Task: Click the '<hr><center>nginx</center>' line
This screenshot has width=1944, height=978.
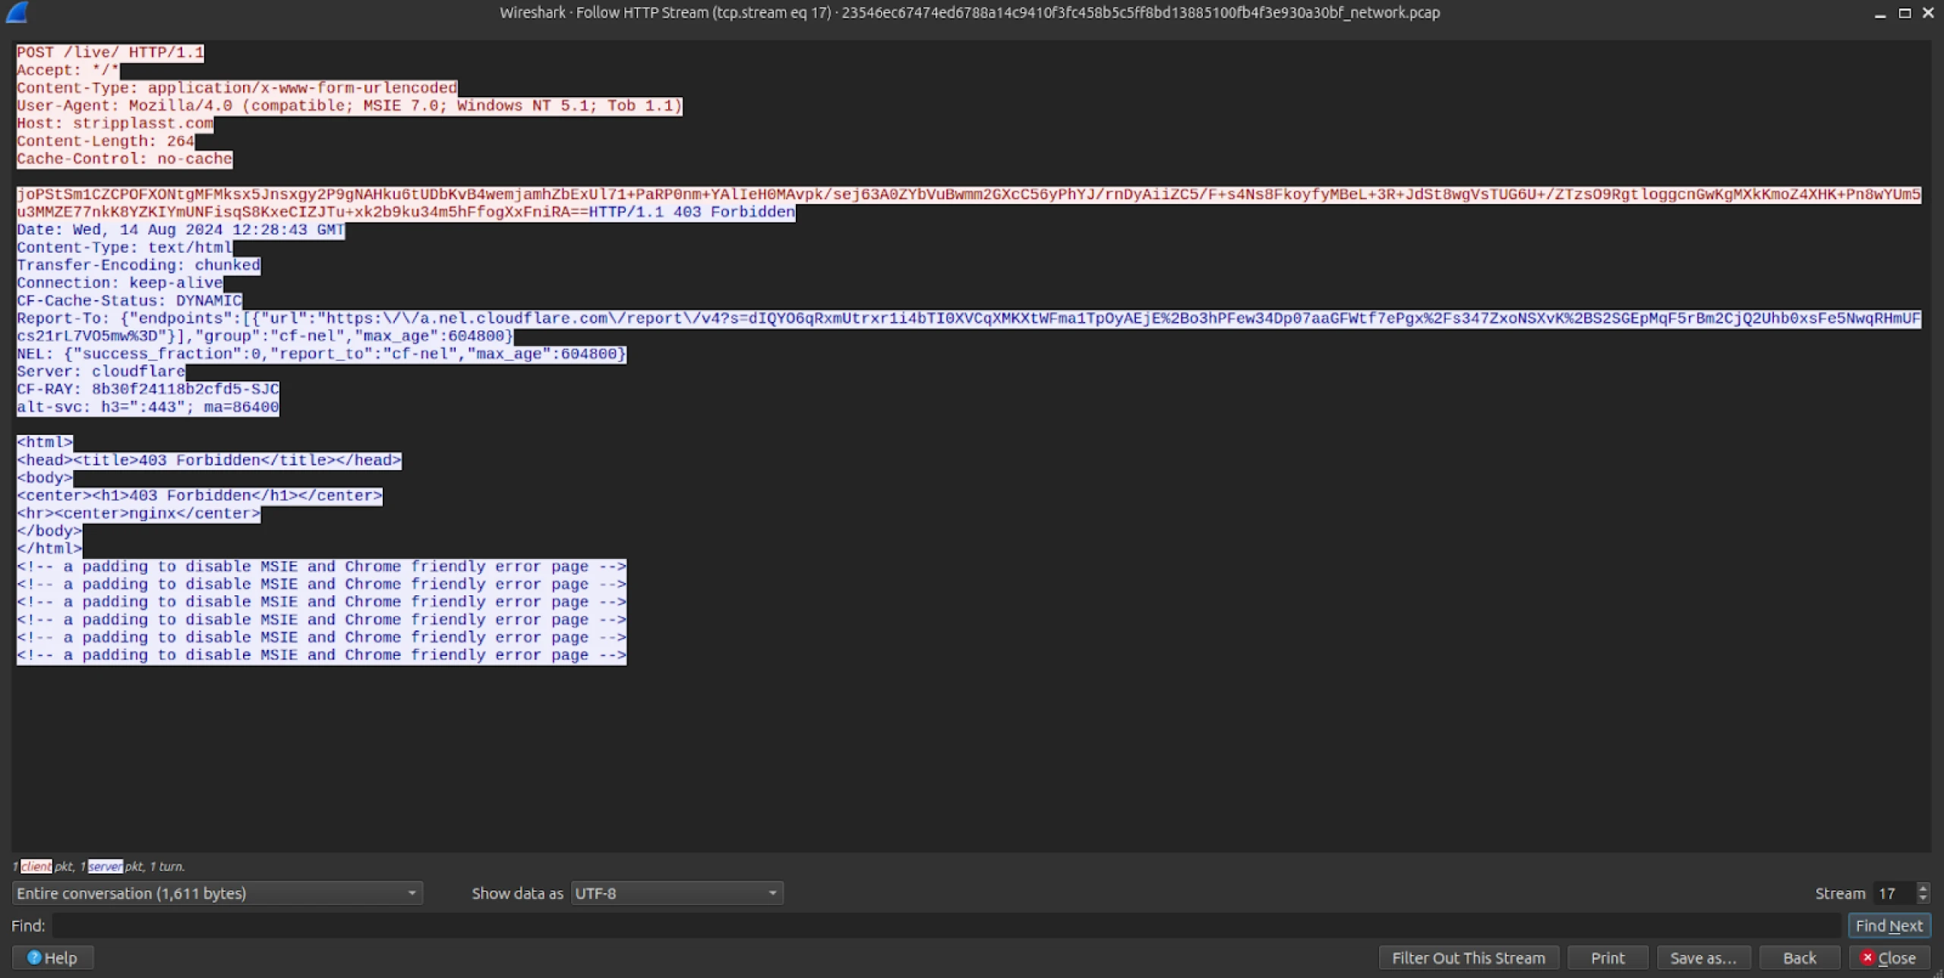Action: tap(138, 513)
